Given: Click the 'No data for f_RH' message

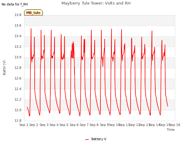Looking at the screenshot, I should [x=15, y=4].
